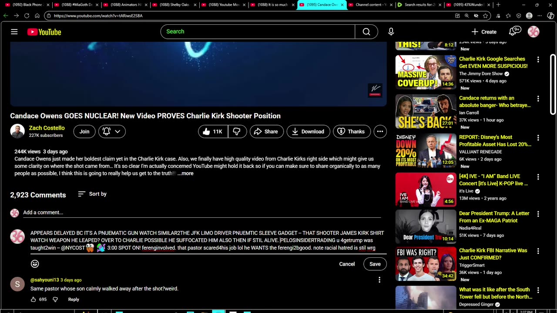Image resolution: width=557 pixels, height=313 pixels.
Task: Download the video
Action: click(308, 131)
